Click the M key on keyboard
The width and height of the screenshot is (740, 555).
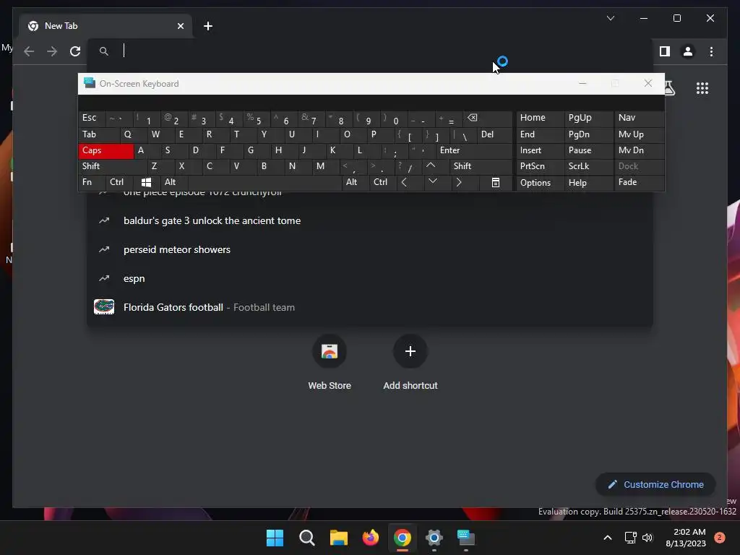(325, 166)
